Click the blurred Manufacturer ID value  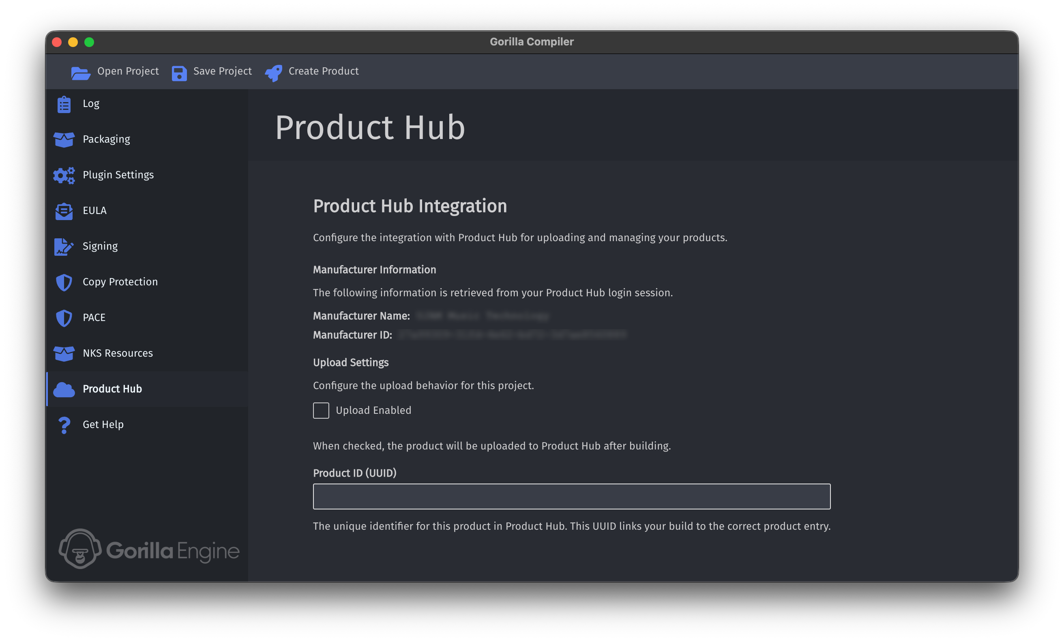[x=512, y=335]
